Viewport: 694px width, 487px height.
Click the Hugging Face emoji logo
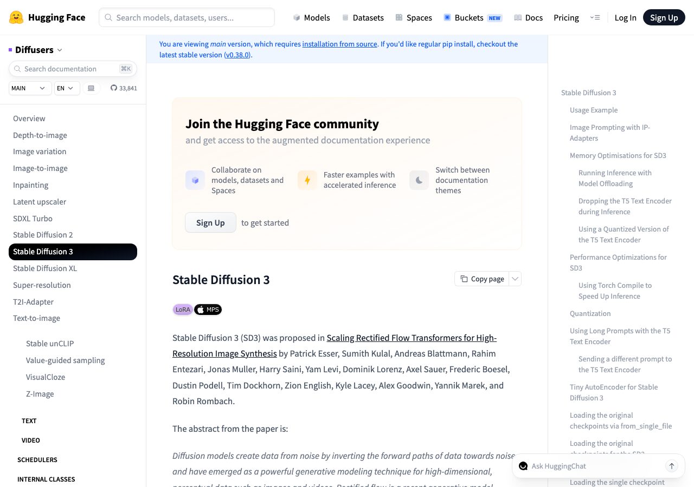pyautogui.click(x=17, y=17)
